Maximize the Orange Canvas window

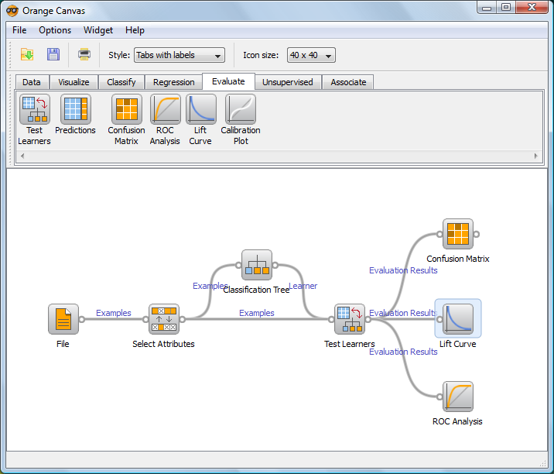(x=506, y=8)
